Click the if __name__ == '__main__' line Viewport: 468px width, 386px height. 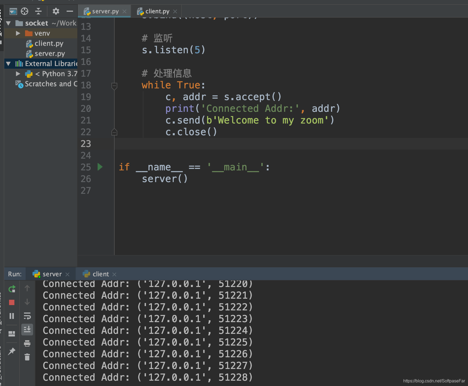point(194,167)
